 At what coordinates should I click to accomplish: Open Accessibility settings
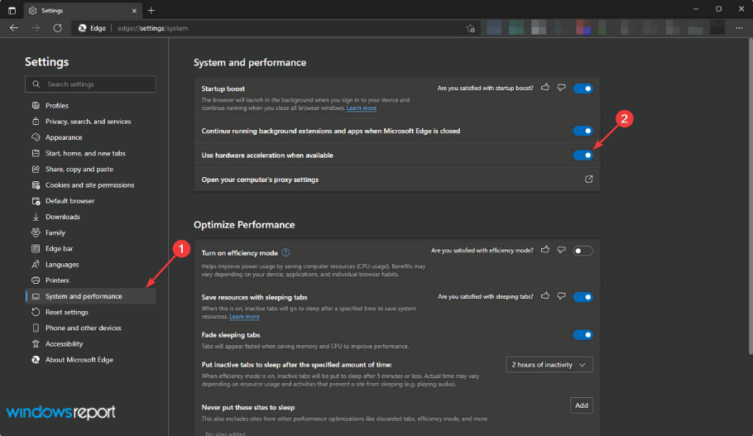pos(90,344)
